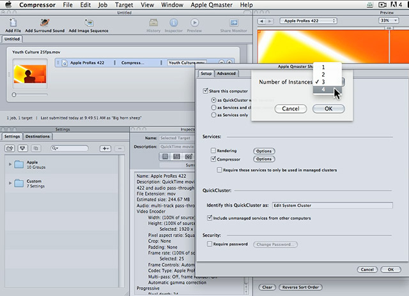Viewport: 409px width, 296px height.
Task: Click the Add Image Sequence icon
Action: click(89, 23)
